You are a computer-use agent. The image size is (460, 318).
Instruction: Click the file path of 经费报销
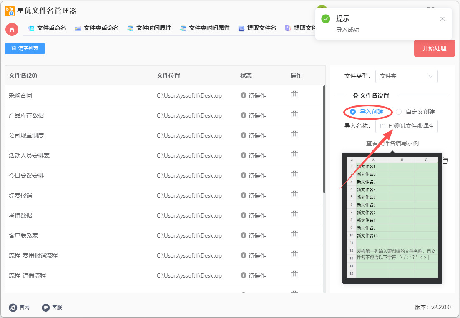coord(189,195)
